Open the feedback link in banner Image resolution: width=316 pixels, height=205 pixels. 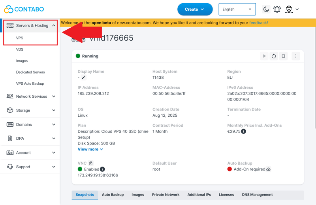tap(258, 23)
